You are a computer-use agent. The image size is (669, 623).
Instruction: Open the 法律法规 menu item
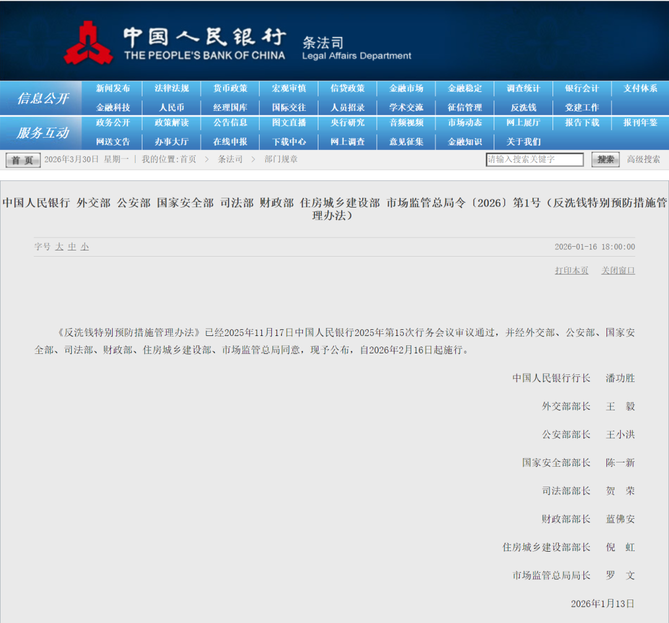[172, 89]
